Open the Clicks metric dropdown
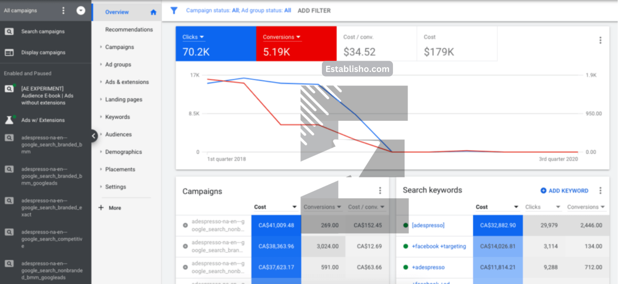The image size is (620, 284). point(193,37)
